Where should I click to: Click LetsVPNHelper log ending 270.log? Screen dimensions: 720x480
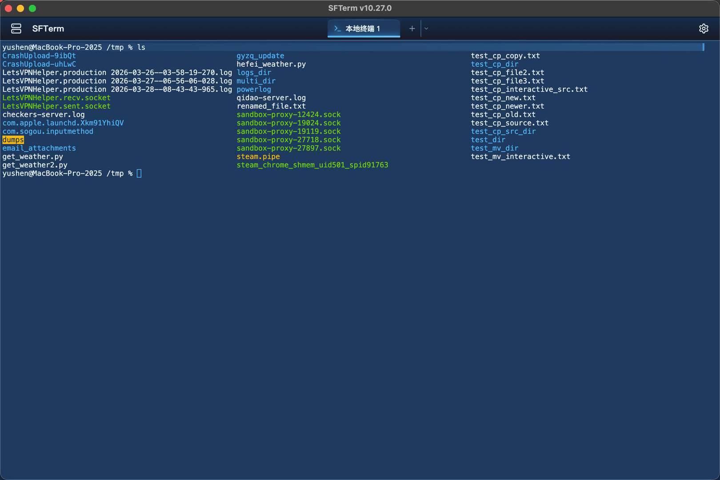(x=117, y=72)
